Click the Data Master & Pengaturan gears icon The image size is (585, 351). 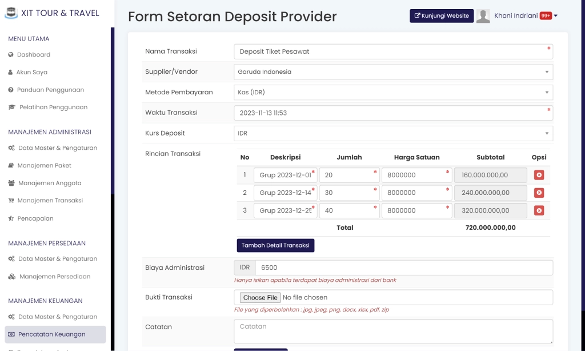10,147
